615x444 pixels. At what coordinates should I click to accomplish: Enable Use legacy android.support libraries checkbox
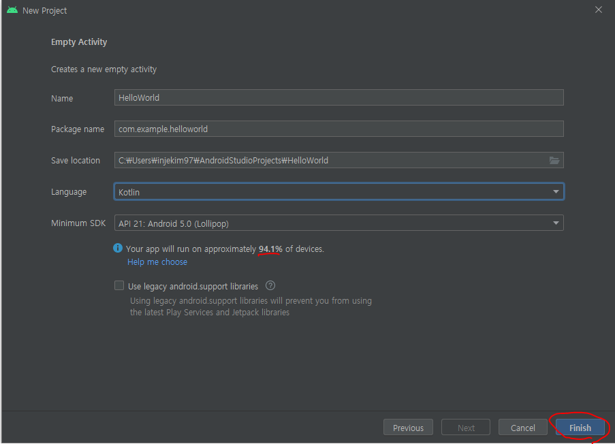[x=119, y=285]
